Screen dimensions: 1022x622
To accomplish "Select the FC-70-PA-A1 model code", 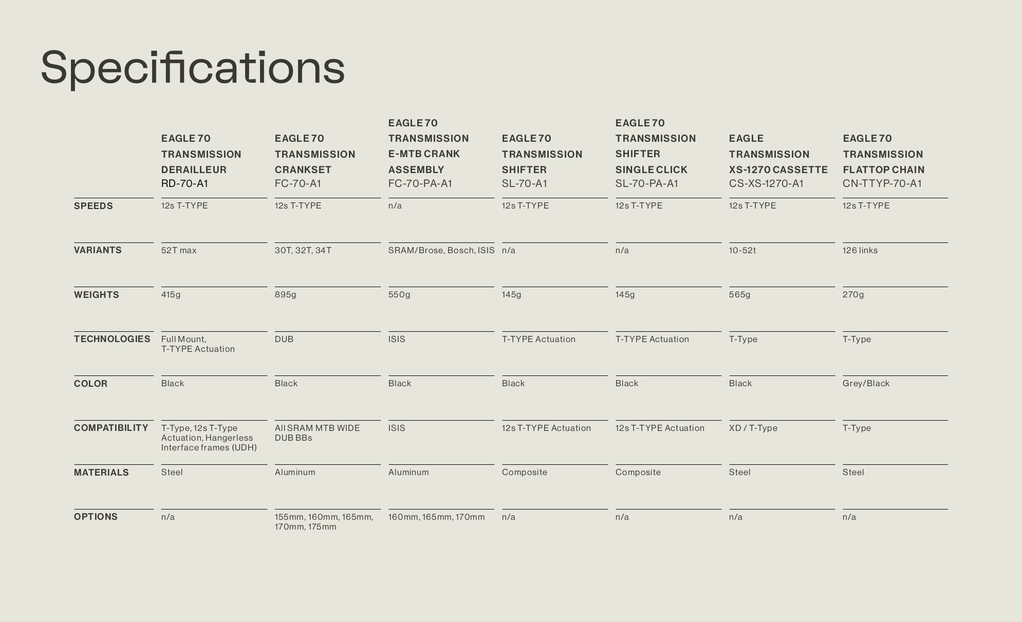I will [x=420, y=184].
